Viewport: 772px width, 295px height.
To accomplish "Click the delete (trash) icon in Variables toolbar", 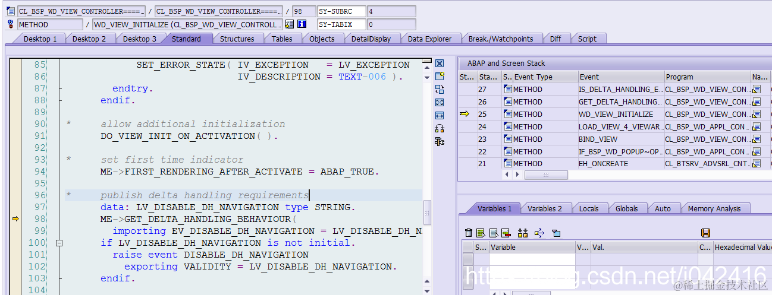I will [x=469, y=233].
